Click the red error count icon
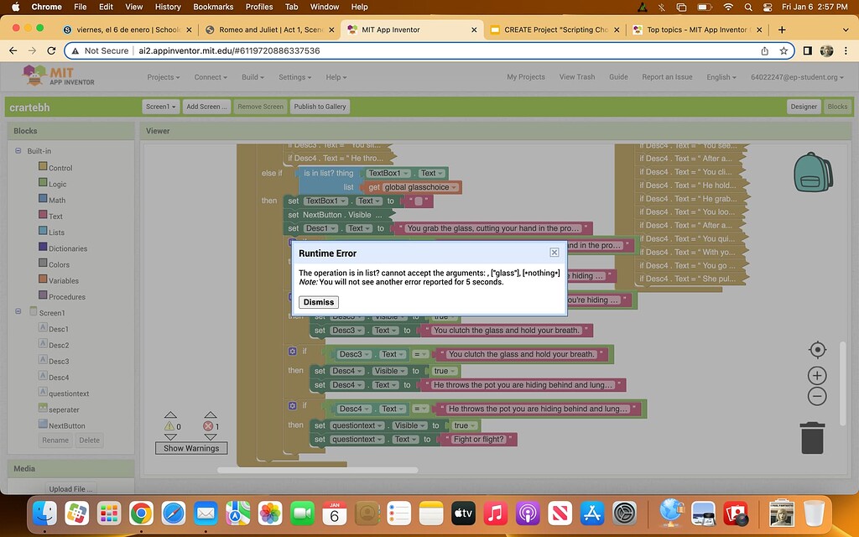Image resolution: width=859 pixels, height=537 pixels. pyautogui.click(x=211, y=426)
